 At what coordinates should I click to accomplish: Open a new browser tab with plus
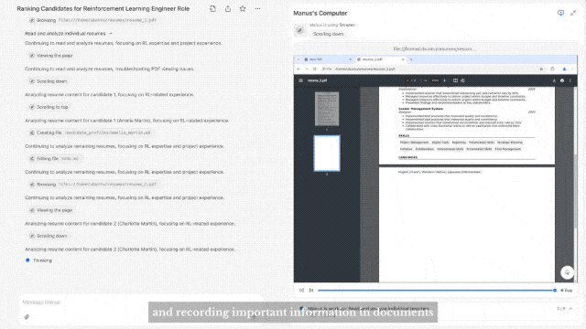[411, 59]
